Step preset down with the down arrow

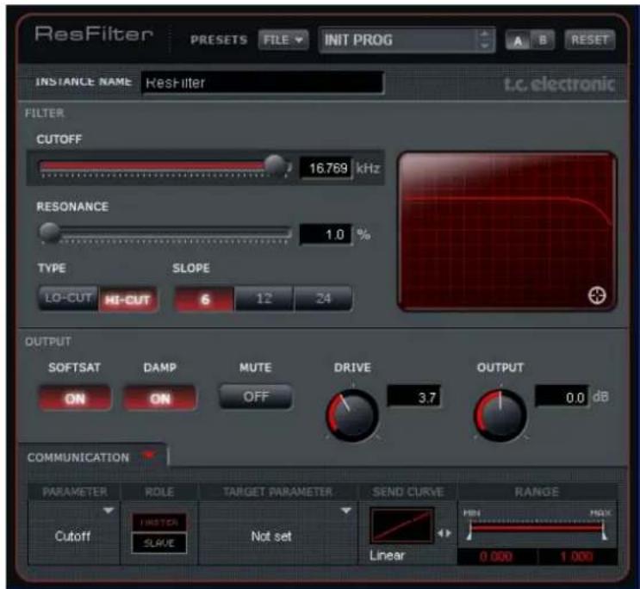(x=484, y=46)
